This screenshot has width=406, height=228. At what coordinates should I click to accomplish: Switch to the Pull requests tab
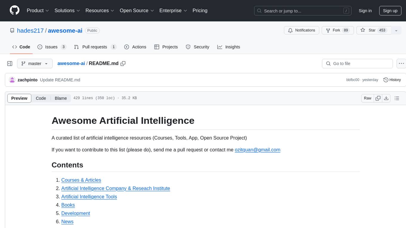tap(95, 47)
